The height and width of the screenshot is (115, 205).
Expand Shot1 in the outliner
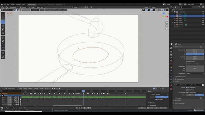tap(175, 14)
